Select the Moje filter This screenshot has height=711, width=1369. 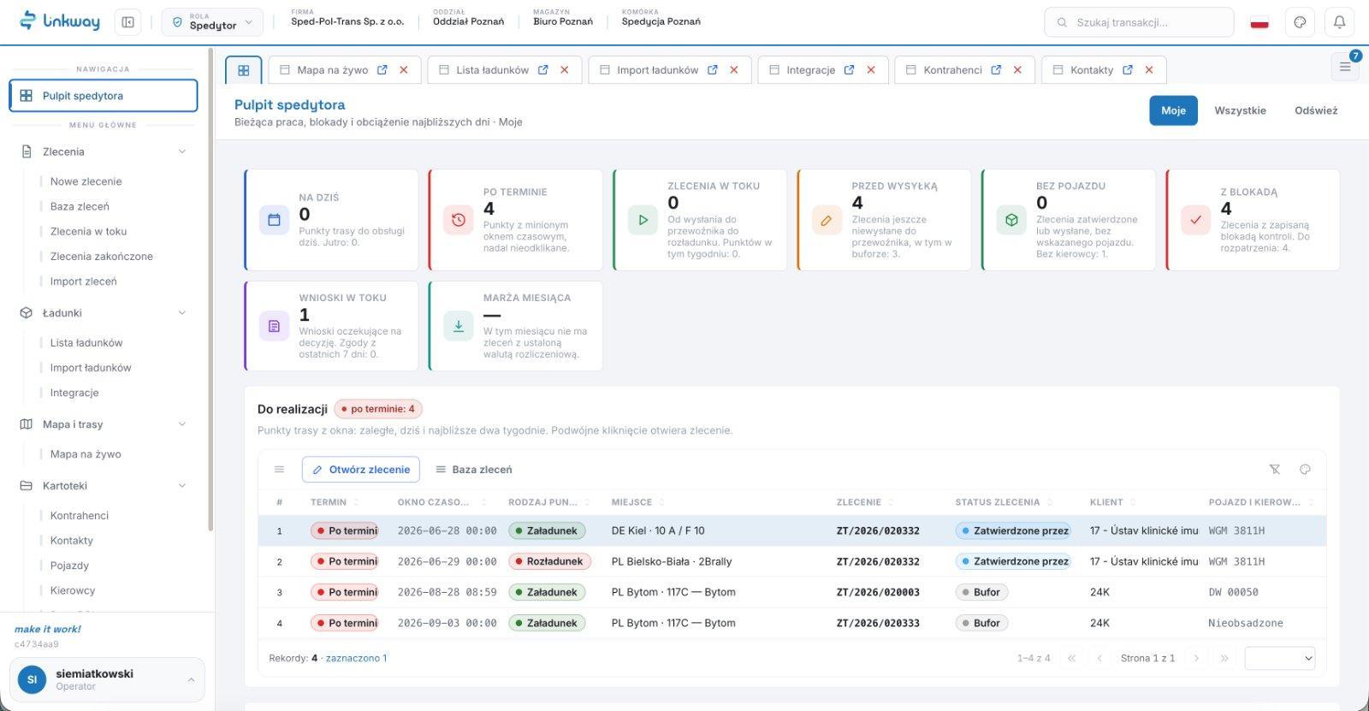(x=1173, y=110)
